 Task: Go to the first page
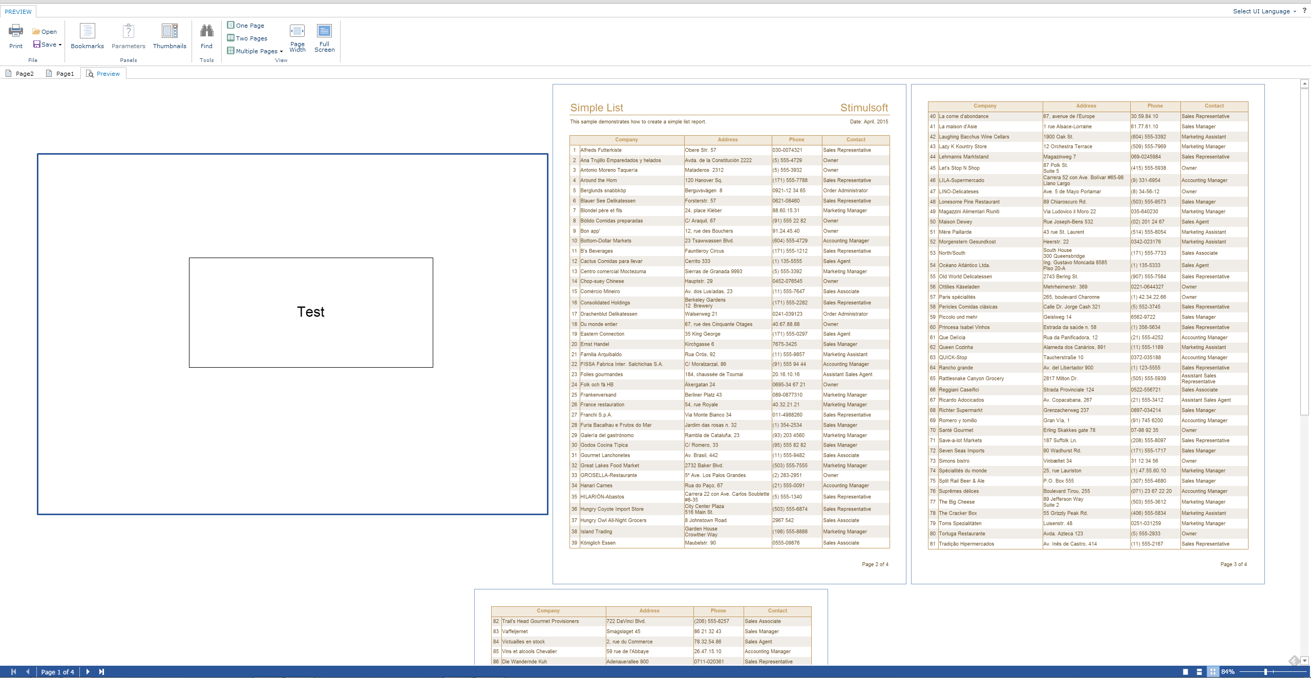click(13, 672)
